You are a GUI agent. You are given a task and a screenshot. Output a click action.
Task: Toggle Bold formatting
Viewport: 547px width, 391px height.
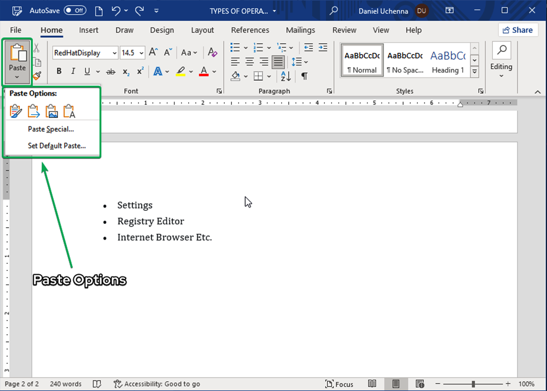tap(59, 72)
